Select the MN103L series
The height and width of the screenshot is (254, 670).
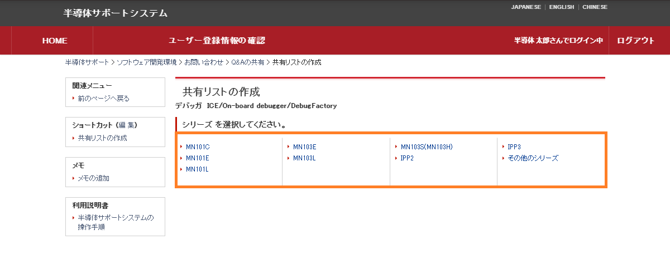[304, 158]
